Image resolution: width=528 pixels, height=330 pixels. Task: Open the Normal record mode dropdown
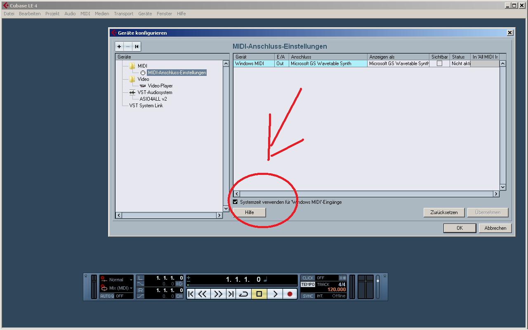pyautogui.click(x=131, y=280)
